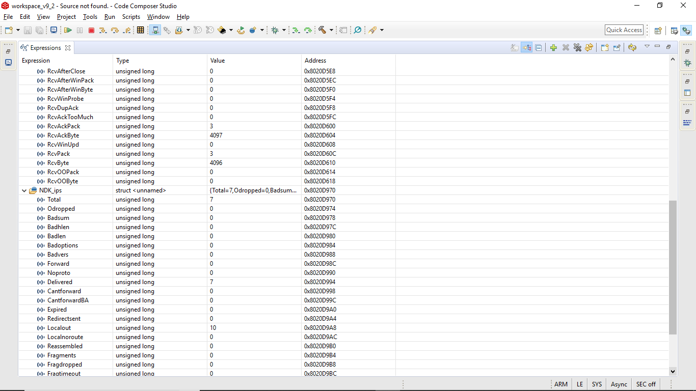Click the Localout value 10

pyautogui.click(x=213, y=328)
